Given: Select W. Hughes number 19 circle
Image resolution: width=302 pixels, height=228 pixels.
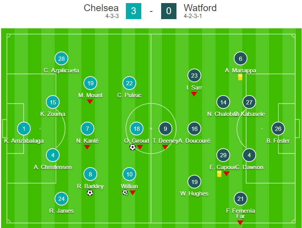Looking at the screenshot, I should (194, 182).
